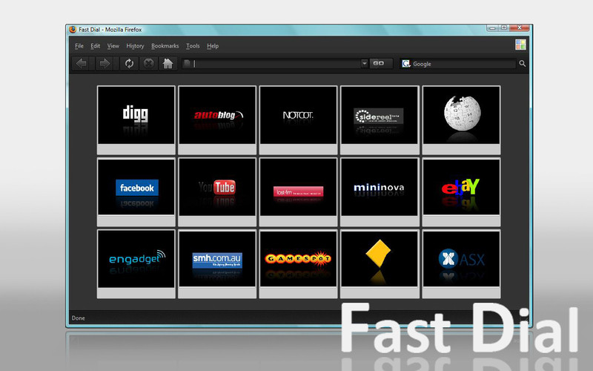Reload the page with the refresh icon
The height and width of the screenshot is (371, 593).
[x=129, y=64]
